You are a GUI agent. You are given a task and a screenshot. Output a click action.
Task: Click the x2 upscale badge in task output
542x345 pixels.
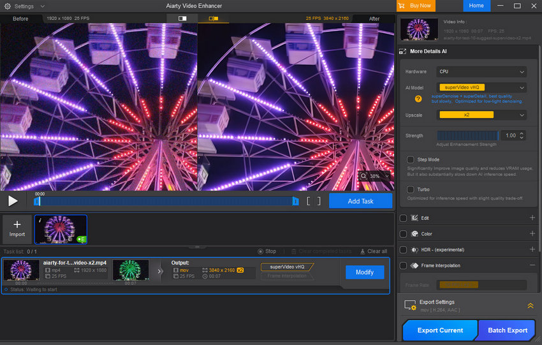click(x=240, y=270)
